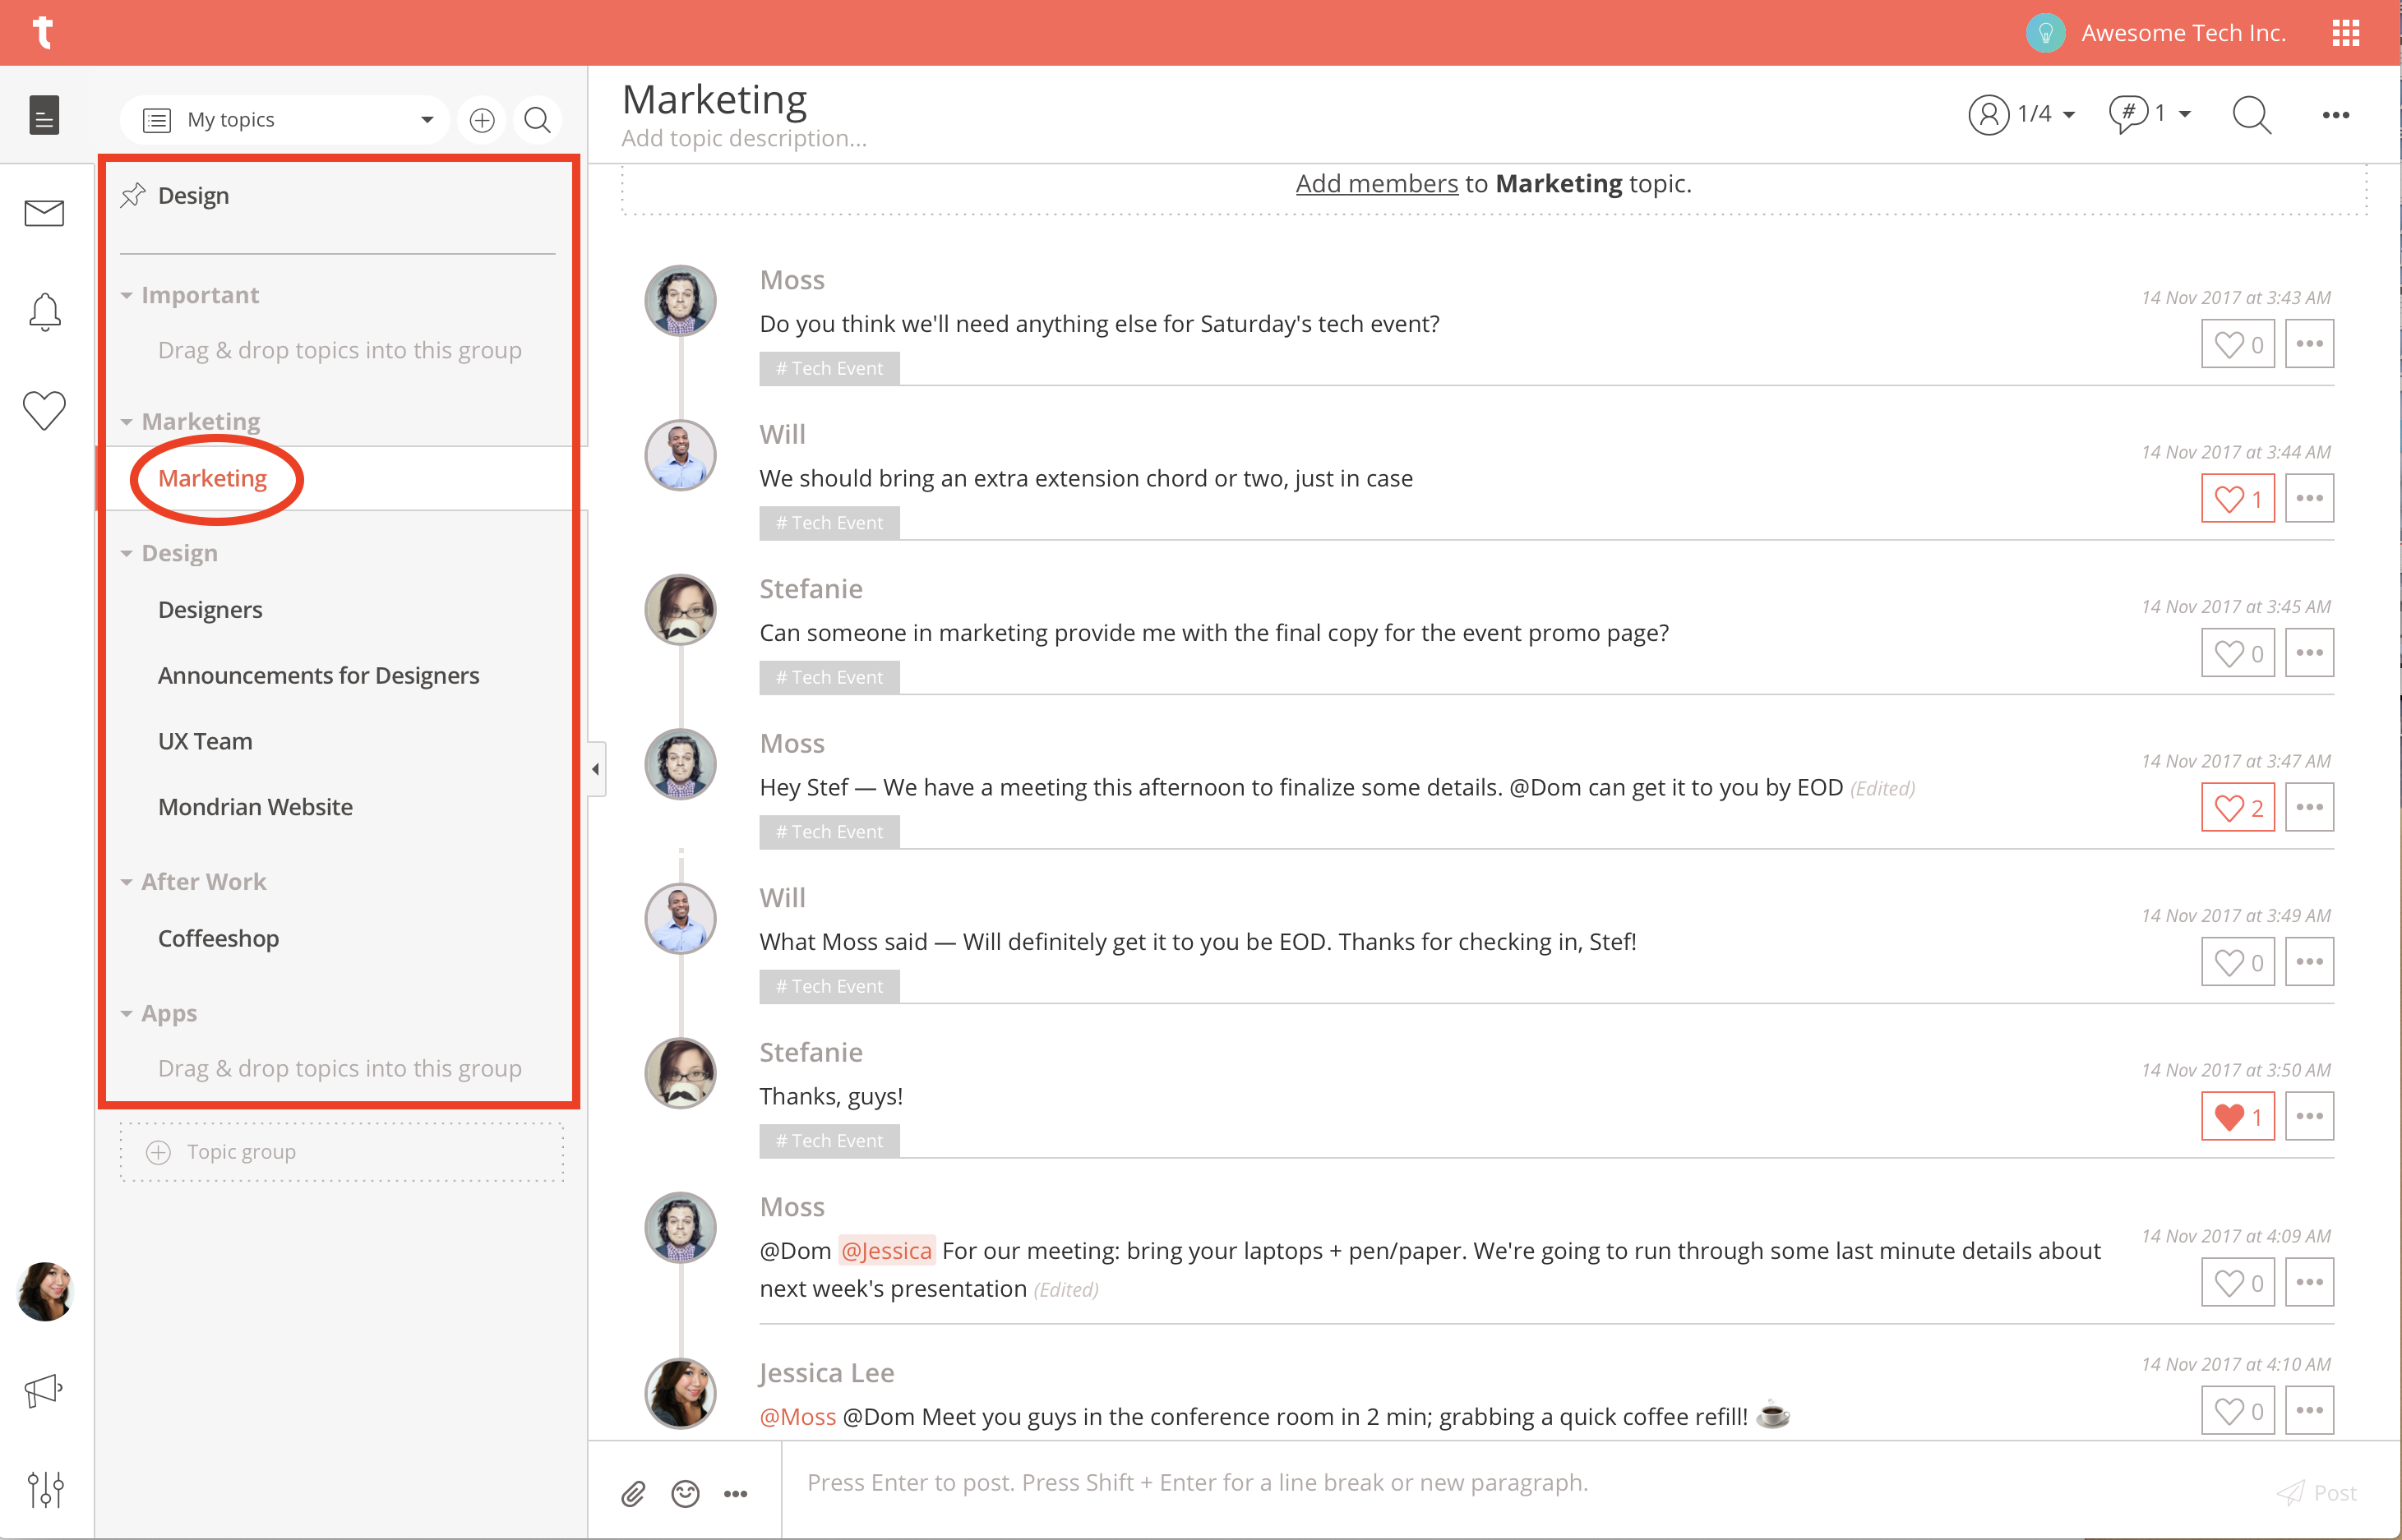The height and width of the screenshot is (1540, 2402).
Task: Click the @Jessica mention
Action: [886, 1250]
